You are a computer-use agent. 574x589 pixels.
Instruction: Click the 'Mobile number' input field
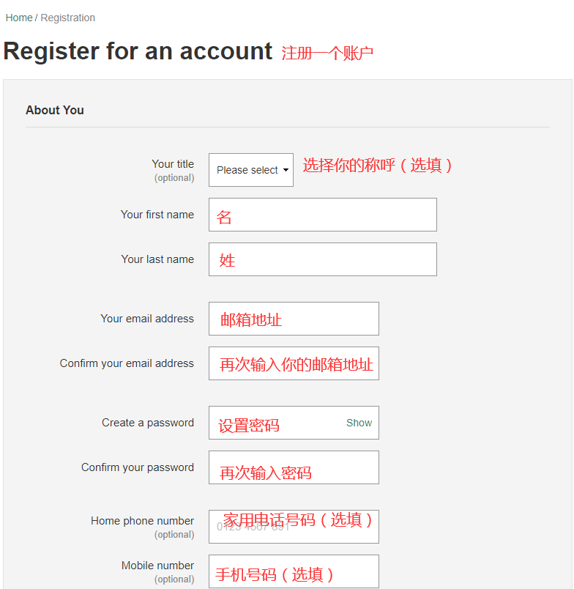[294, 571]
